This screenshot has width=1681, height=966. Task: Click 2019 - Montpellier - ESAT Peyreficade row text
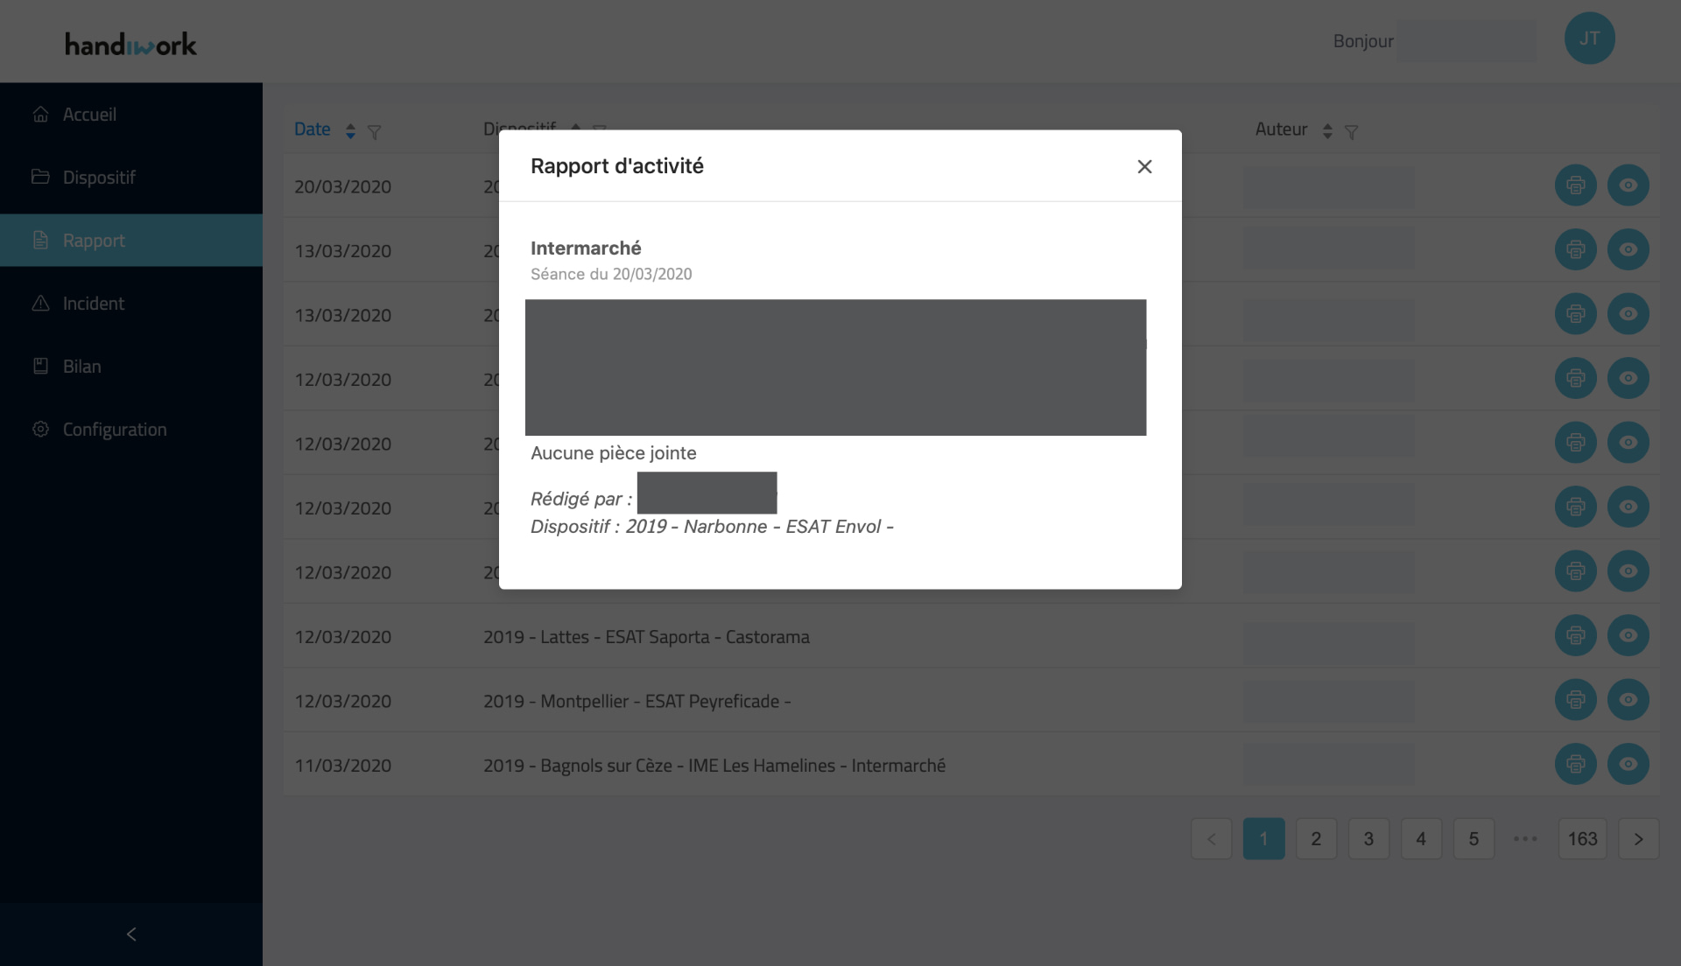(x=637, y=701)
